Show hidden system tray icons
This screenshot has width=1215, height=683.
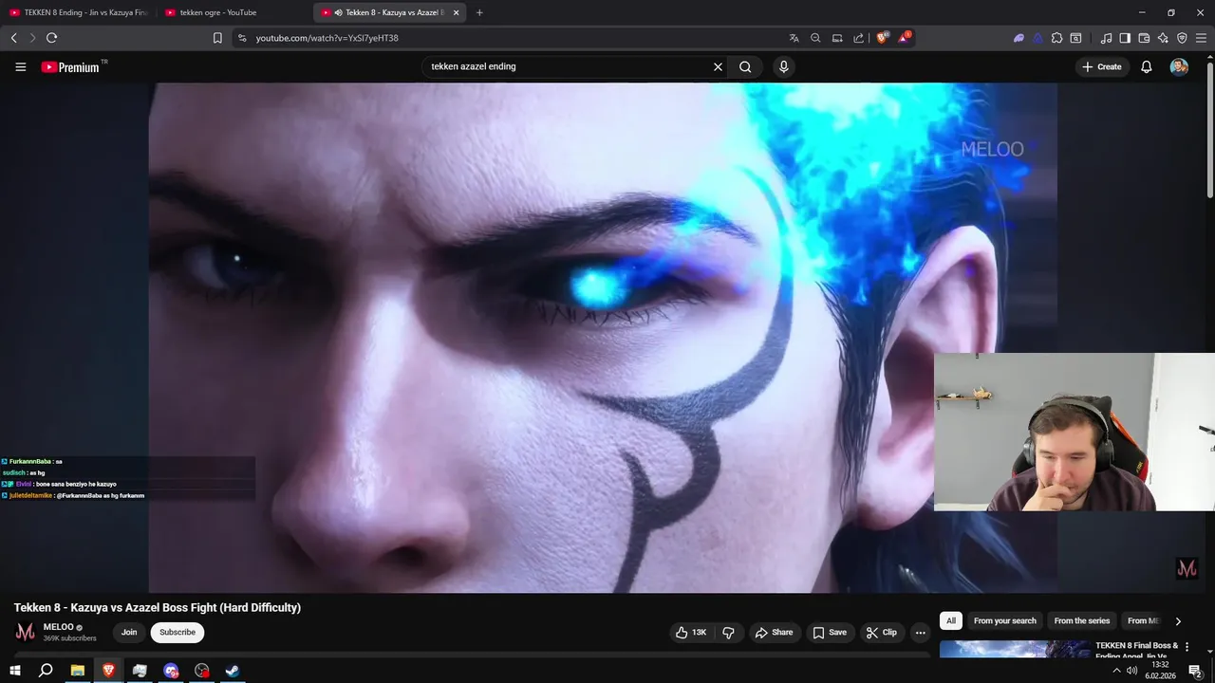1116,671
